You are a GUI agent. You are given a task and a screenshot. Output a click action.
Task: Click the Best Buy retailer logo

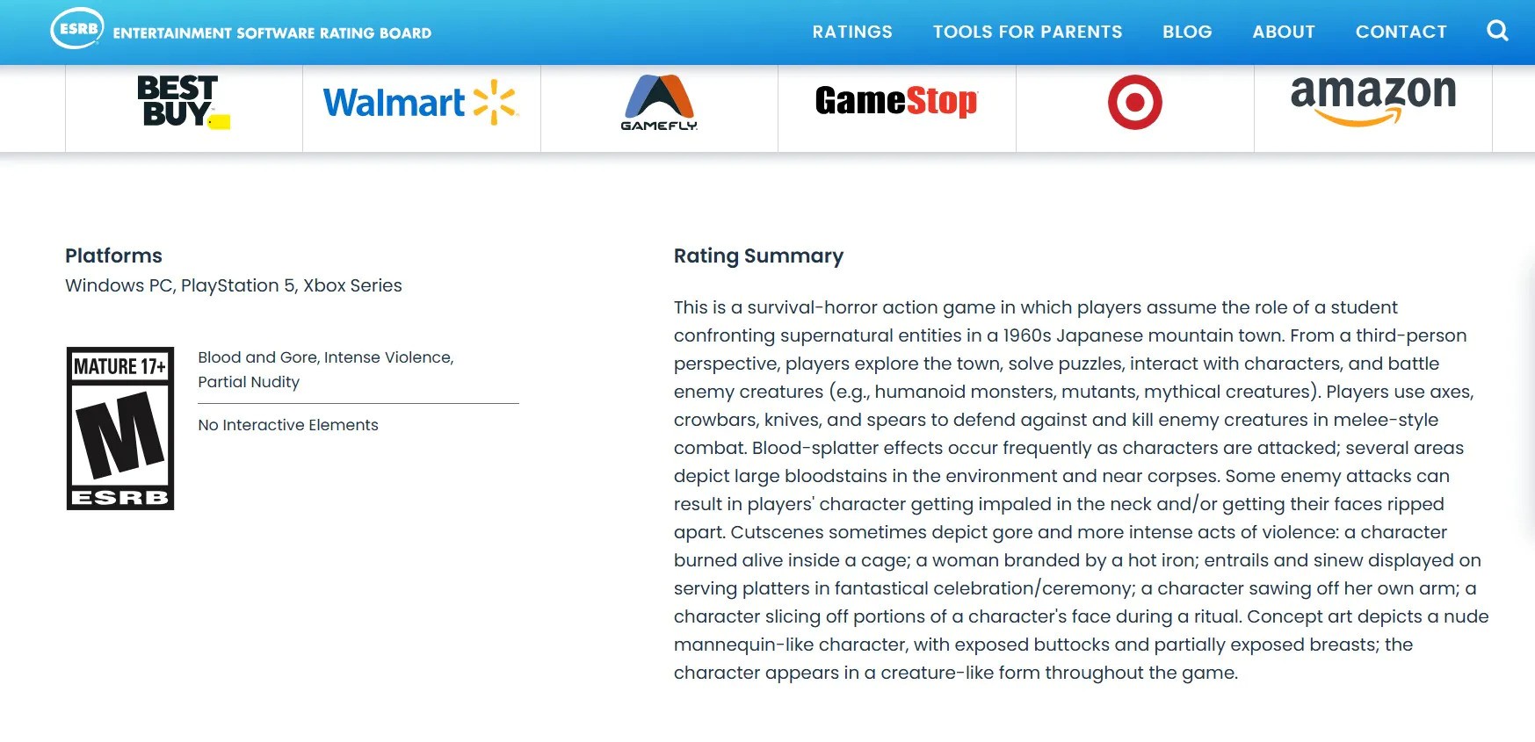point(183,102)
